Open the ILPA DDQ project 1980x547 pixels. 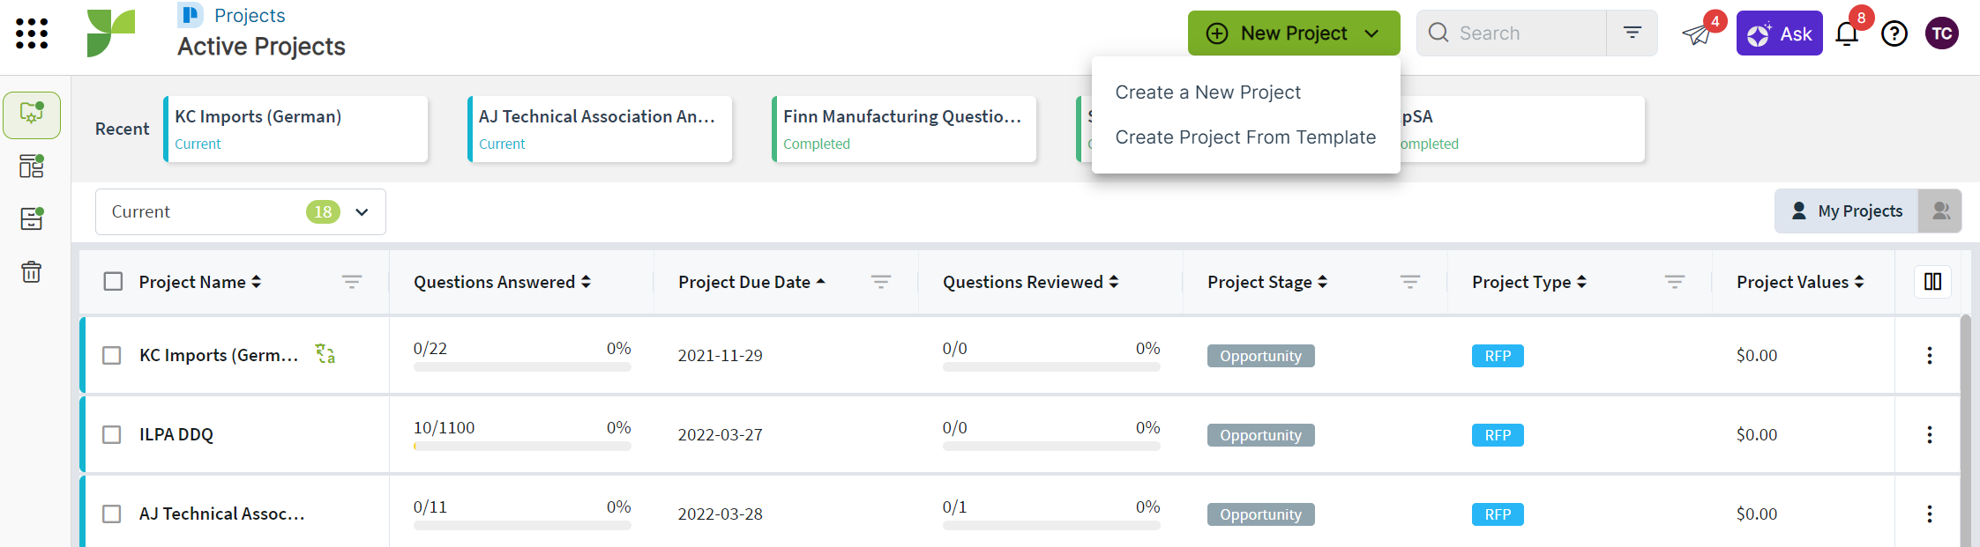click(x=176, y=434)
